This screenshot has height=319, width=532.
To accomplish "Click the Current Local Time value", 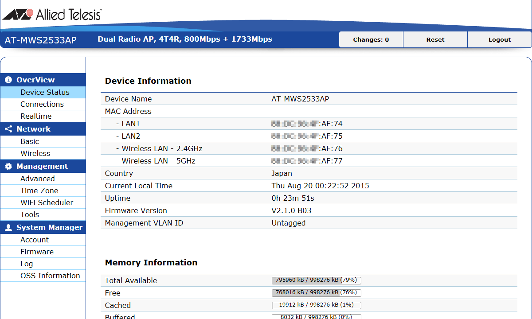I will (320, 186).
